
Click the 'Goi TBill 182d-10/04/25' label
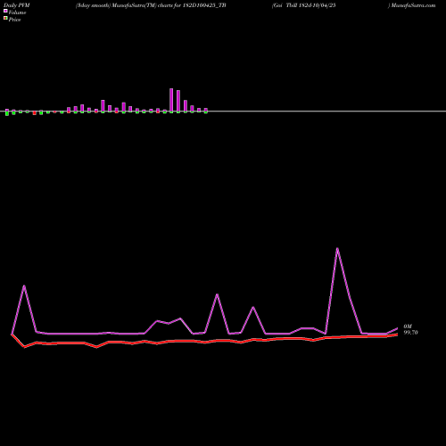click(304, 5)
